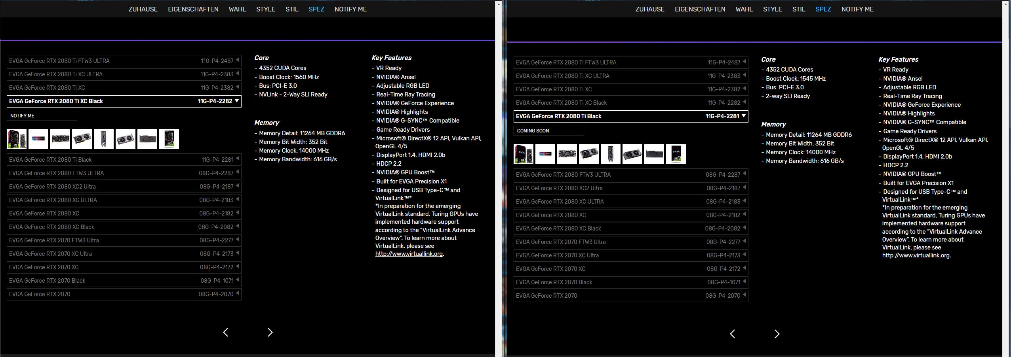View second thumbnail in left window gallery
Image resolution: width=1011 pixels, height=357 pixels.
point(38,139)
